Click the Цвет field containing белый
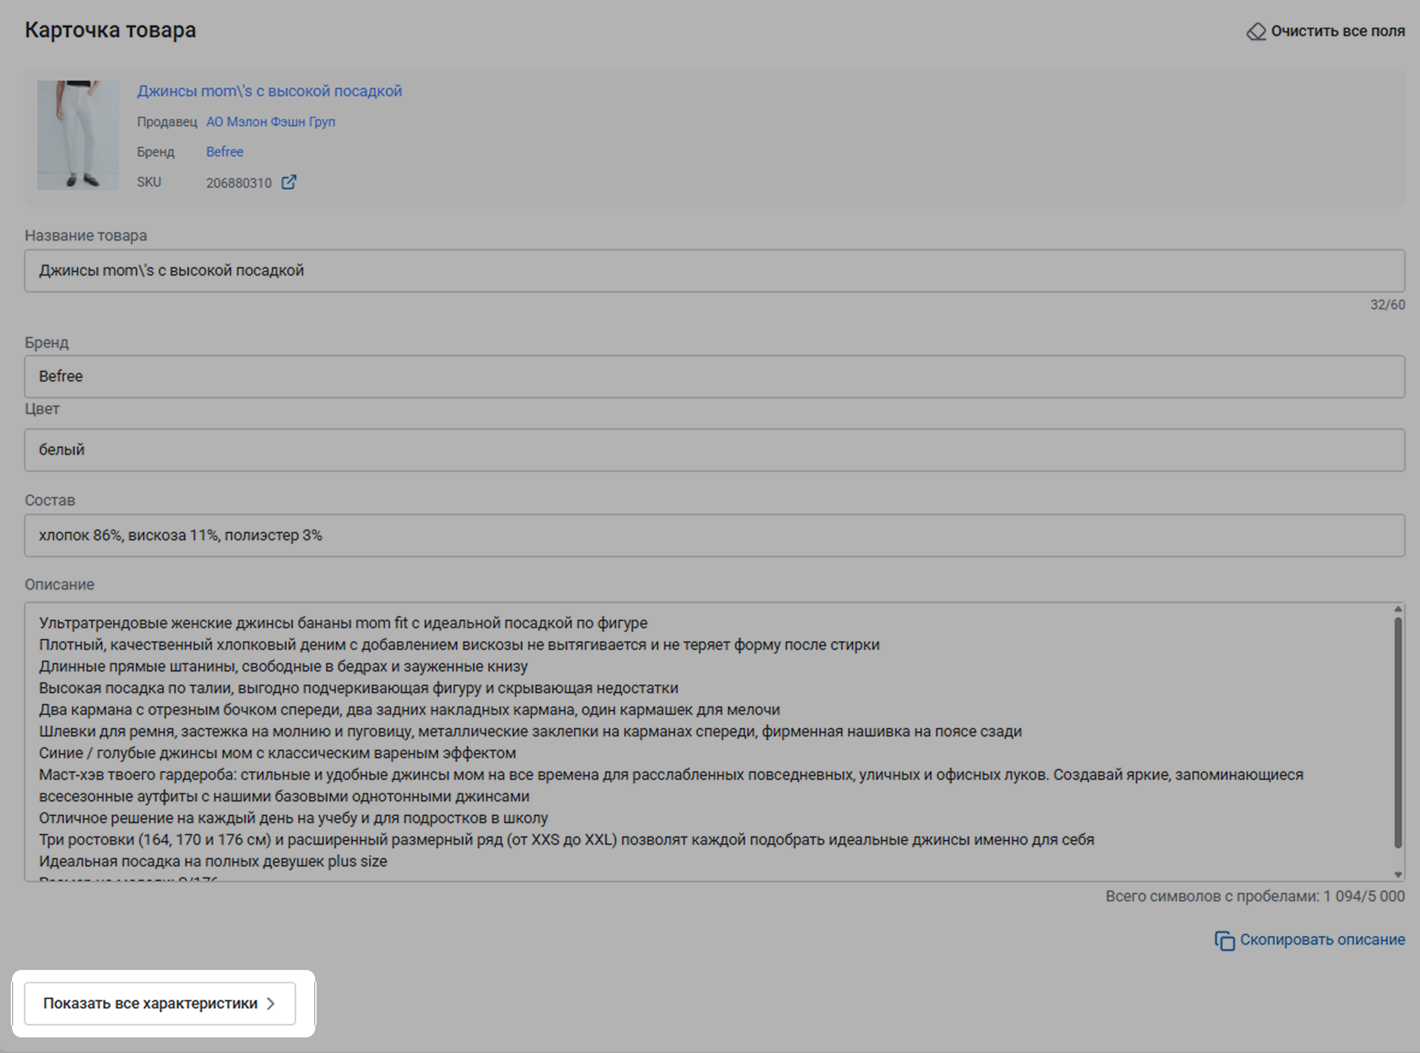The width and height of the screenshot is (1420, 1053). click(x=714, y=450)
